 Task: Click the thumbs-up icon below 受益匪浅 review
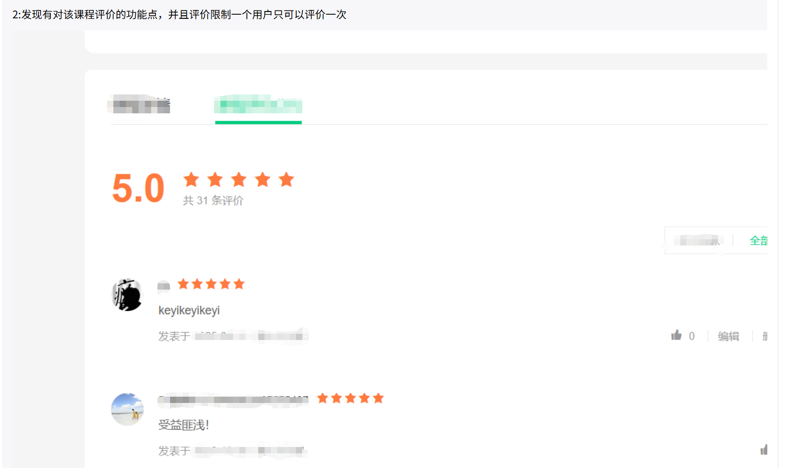764,450
